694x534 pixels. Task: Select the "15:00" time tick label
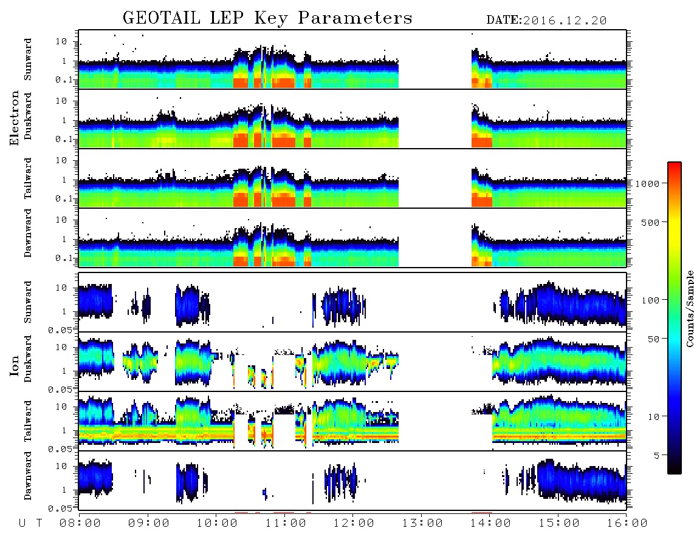[x=559, y=523]
